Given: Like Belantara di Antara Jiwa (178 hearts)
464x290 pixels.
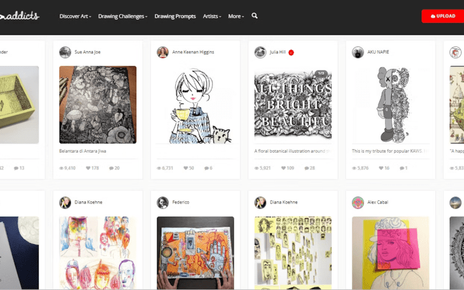Looking at the screenshot, I should (88, 168).
